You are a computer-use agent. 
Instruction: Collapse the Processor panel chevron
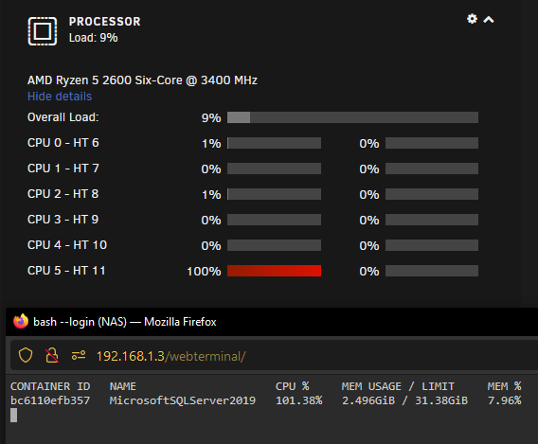489,20
